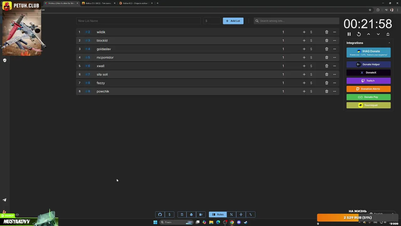
Task: Collapse the Integrations panel
Action: pos(389,43)
